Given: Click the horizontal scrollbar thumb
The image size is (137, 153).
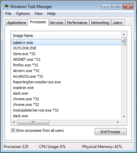Looking at the screenshot, I should 33,122.
